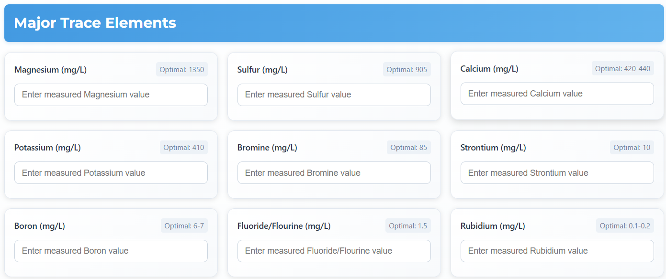
Task: Select the Bromine 'Optimal: 85' badge
Action: tap(408, 148)
